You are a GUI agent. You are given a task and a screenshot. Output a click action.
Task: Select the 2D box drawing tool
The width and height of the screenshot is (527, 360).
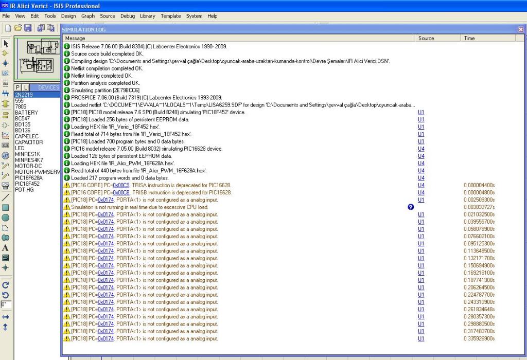pyautogui.click(x=5, y=208)
